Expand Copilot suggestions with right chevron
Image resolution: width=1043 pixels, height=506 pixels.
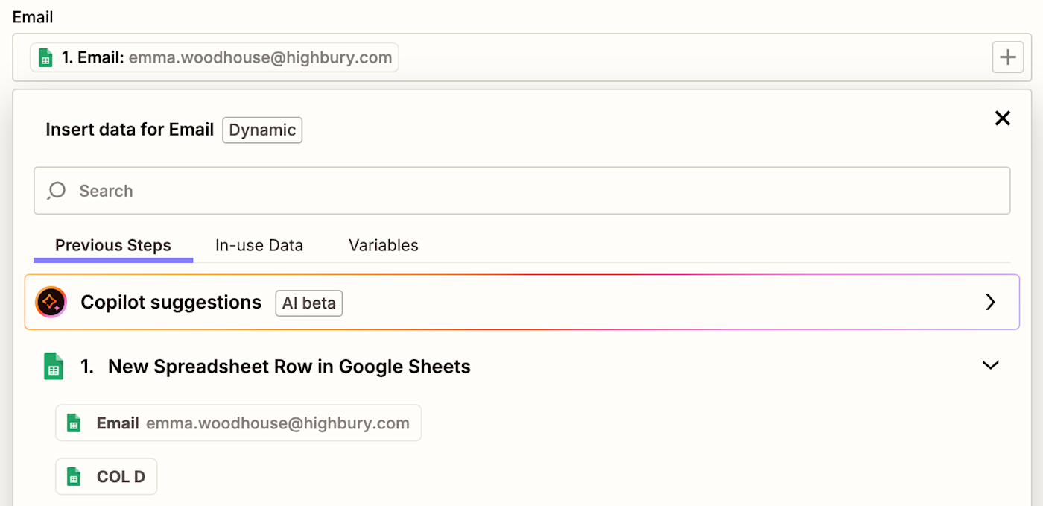[x=990, y=302]
